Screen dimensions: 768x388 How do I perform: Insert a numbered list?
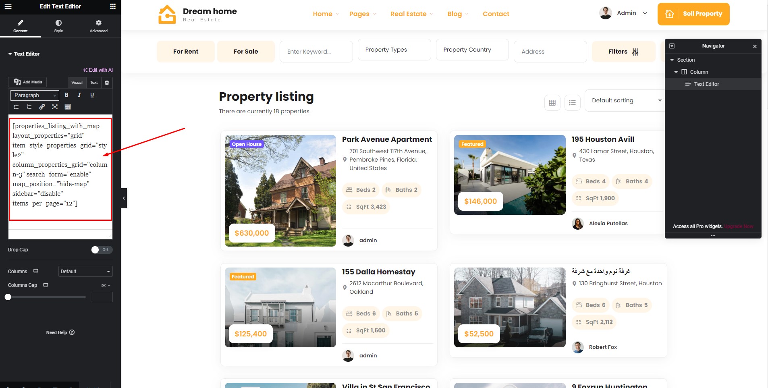pyautogui.click(x=29, y=107)
